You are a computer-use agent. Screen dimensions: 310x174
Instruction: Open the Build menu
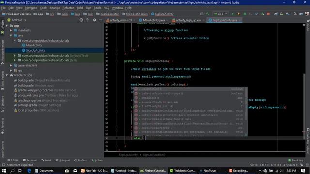coord(79,8)
